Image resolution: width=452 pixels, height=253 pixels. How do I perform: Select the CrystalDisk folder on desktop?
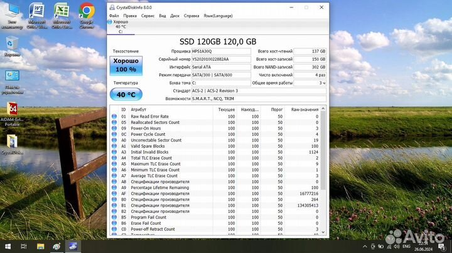click(x=12, y=145)
